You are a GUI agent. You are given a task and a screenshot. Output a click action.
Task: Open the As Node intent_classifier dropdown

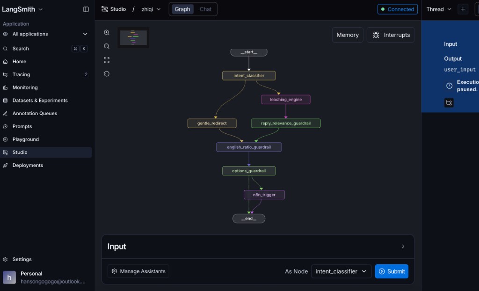[341, 271]
